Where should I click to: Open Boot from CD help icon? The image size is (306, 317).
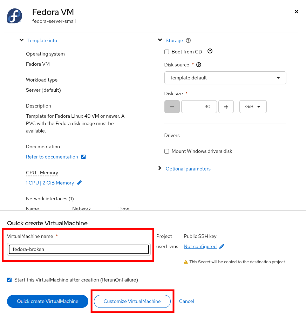[210, 51]
